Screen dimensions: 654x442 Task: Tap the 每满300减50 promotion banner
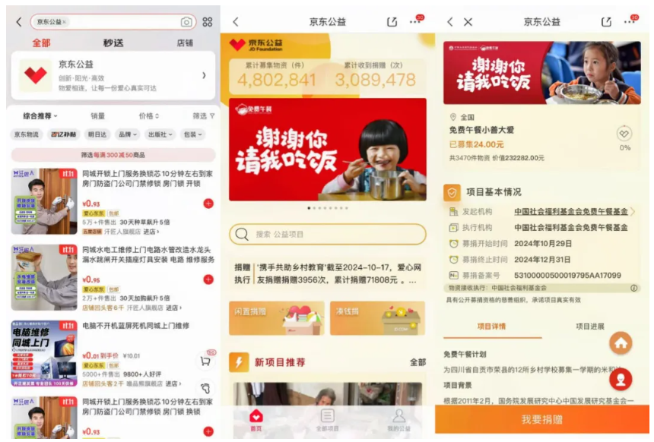click(113, 155)
